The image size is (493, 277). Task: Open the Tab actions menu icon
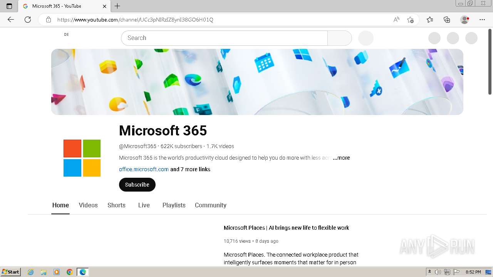[9, 6]
